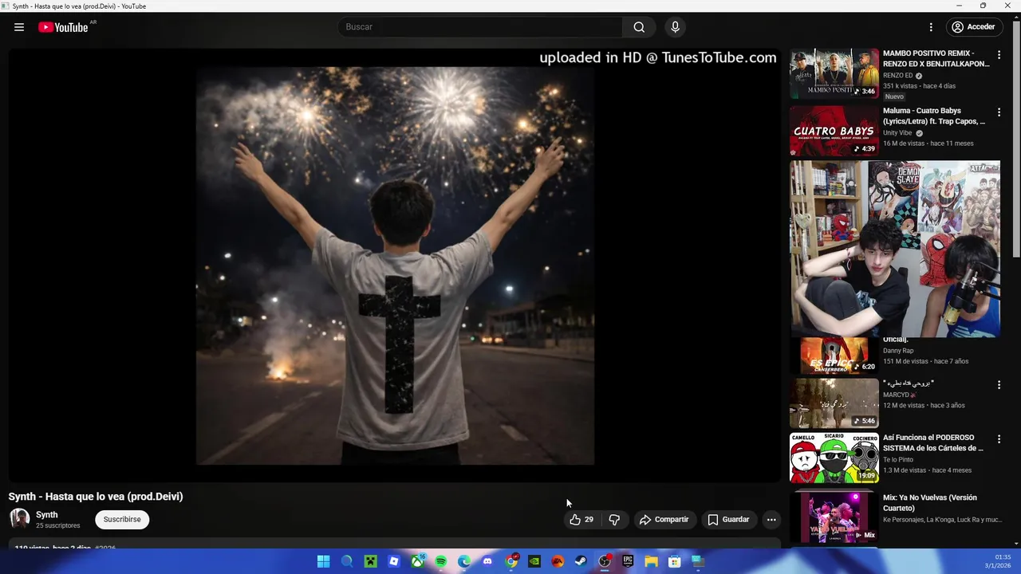
Task: Dislike the video with thumbs-down
Action: point(614,520)
